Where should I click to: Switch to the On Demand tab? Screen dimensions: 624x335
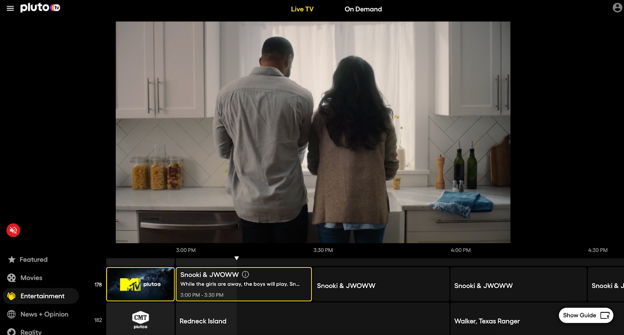tap(363, 9)
